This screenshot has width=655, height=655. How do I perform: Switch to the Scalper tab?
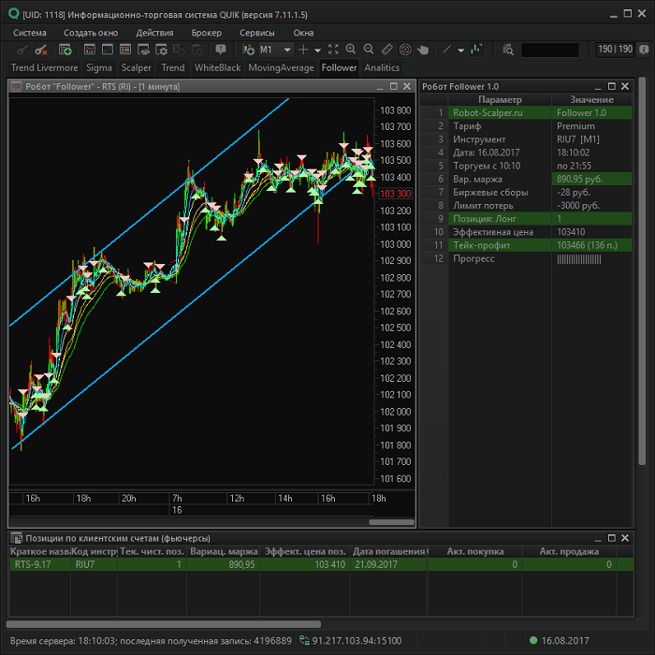click(137, 67)
